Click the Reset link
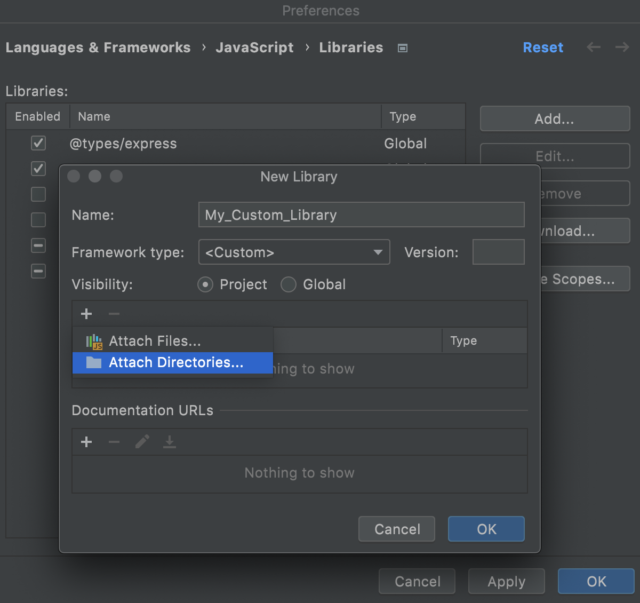The width and height of the screenshot is (640, 603). [543, 47]
